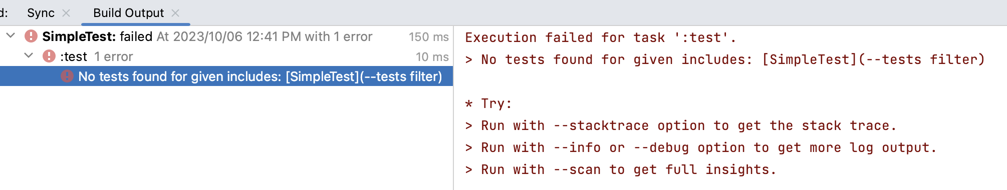Click the '* Try:' line in console
1007x190 pixels.
pyautogui.click(x=488, y=103)
